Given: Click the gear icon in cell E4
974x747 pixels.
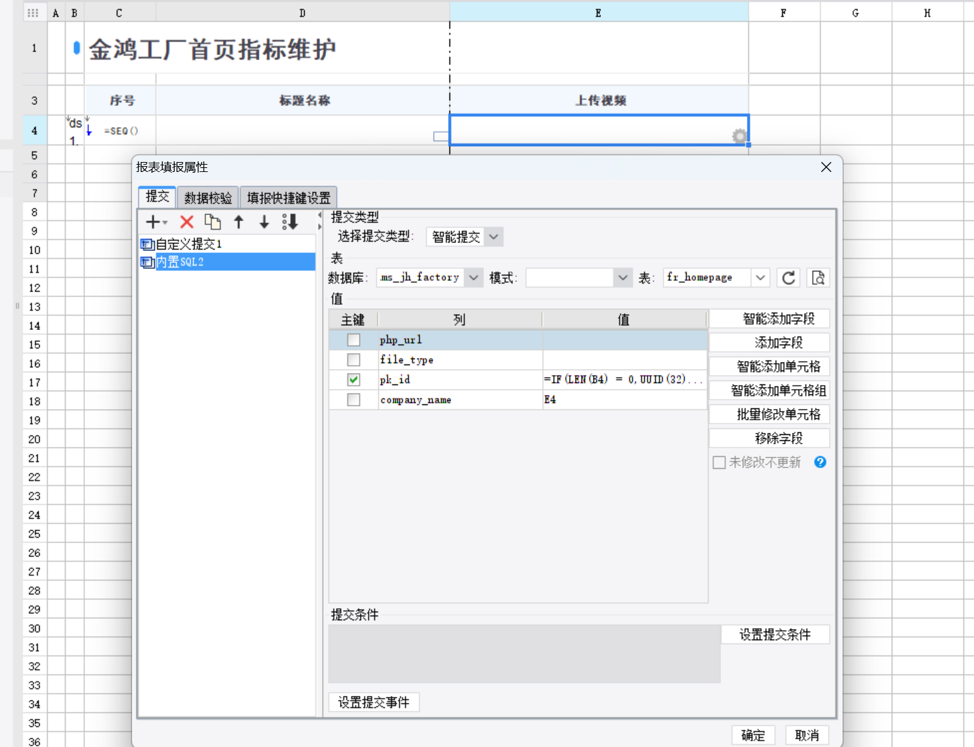Looking at the screenshot, I should pyautogui.click(x=739, y=136).
